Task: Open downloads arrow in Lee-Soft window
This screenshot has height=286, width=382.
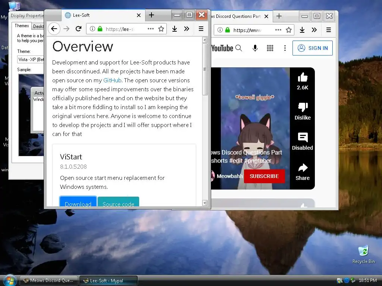Action: 175,29
